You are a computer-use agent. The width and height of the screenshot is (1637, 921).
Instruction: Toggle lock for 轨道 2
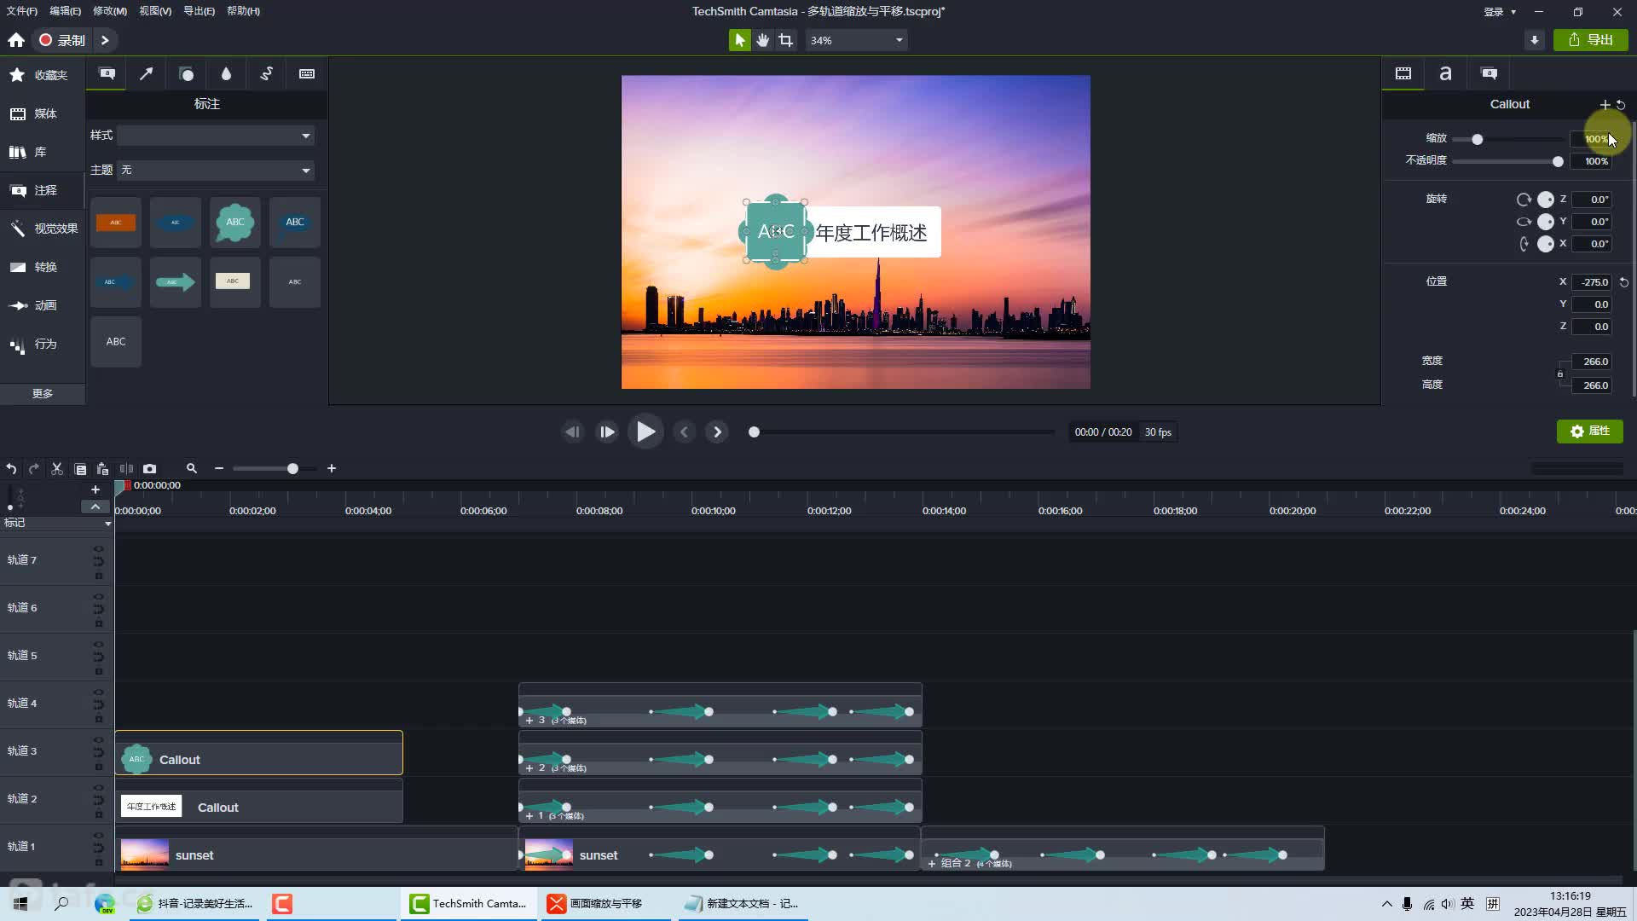click(98, 814)
